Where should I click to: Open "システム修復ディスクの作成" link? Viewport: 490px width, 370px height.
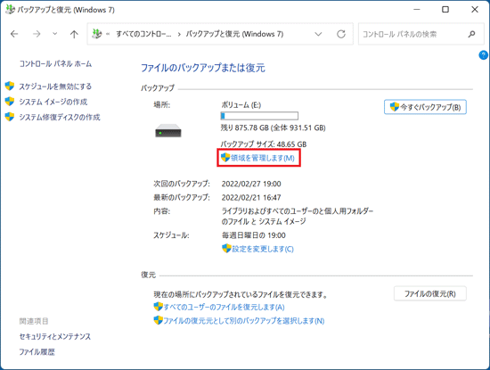point(60,117)
